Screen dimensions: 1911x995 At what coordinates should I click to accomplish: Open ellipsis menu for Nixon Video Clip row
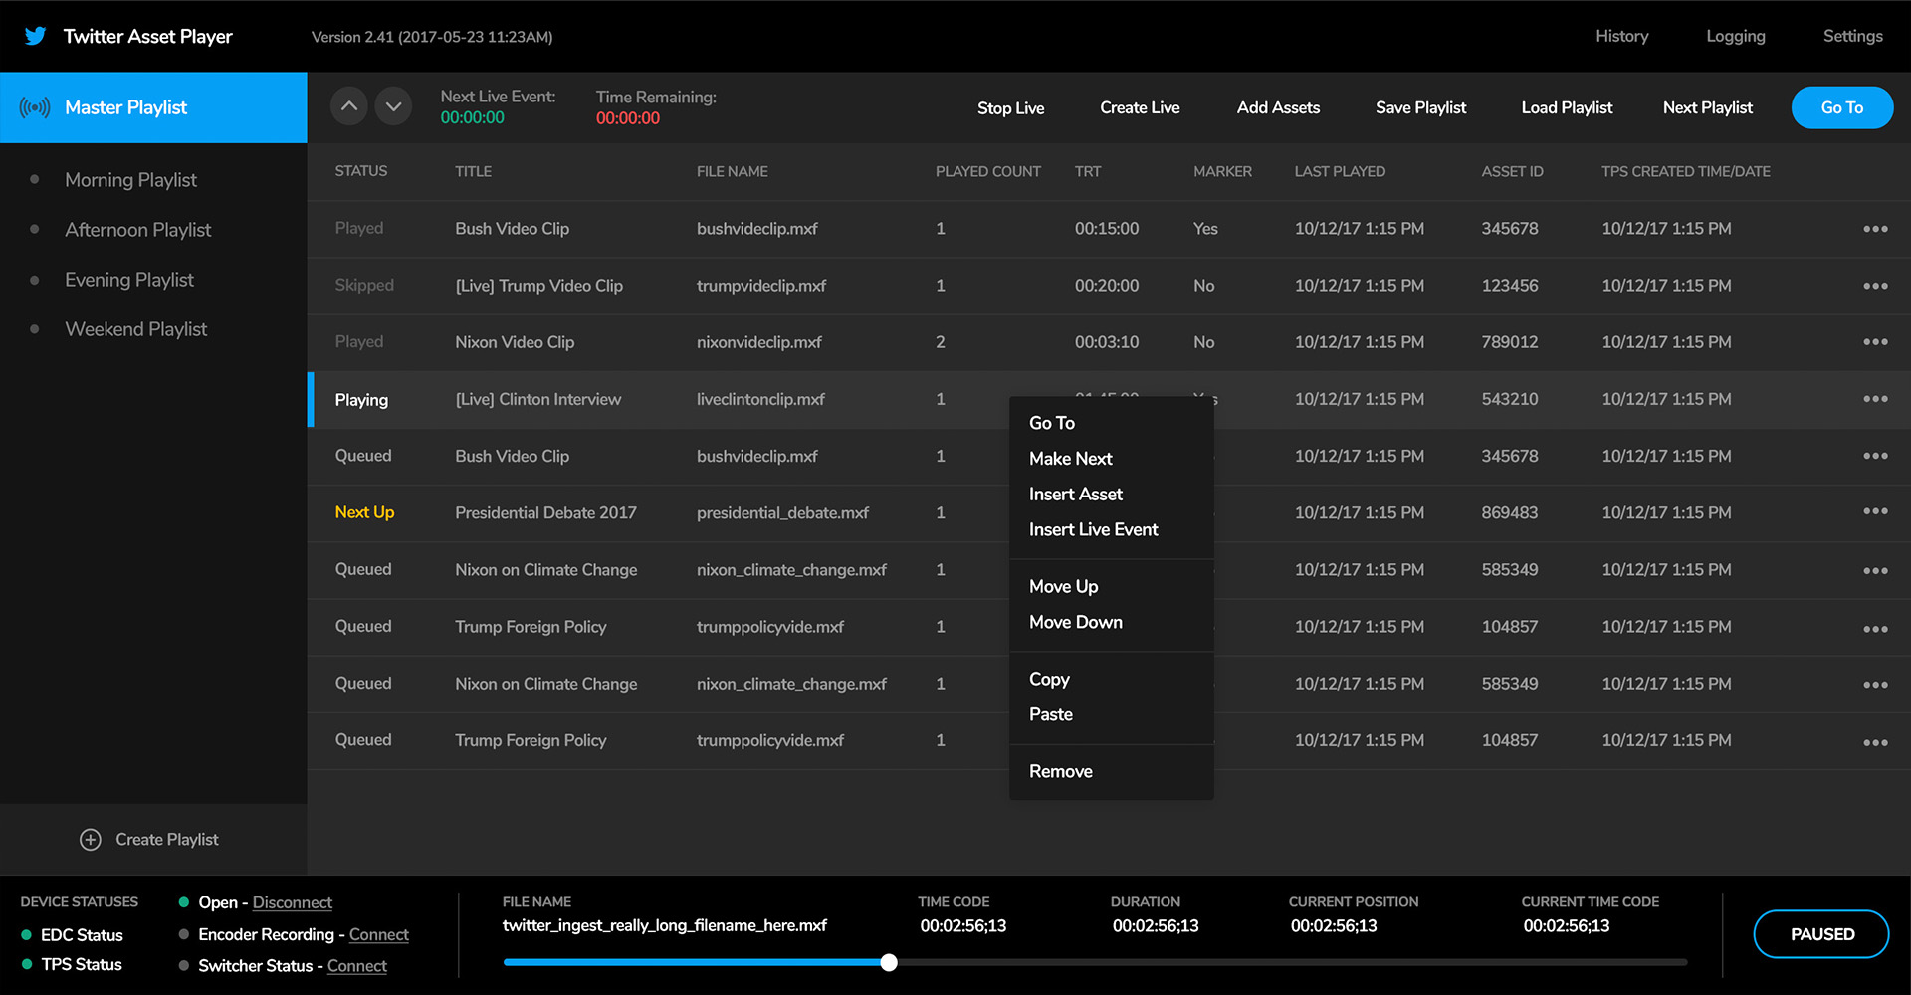click(1875, 342)
